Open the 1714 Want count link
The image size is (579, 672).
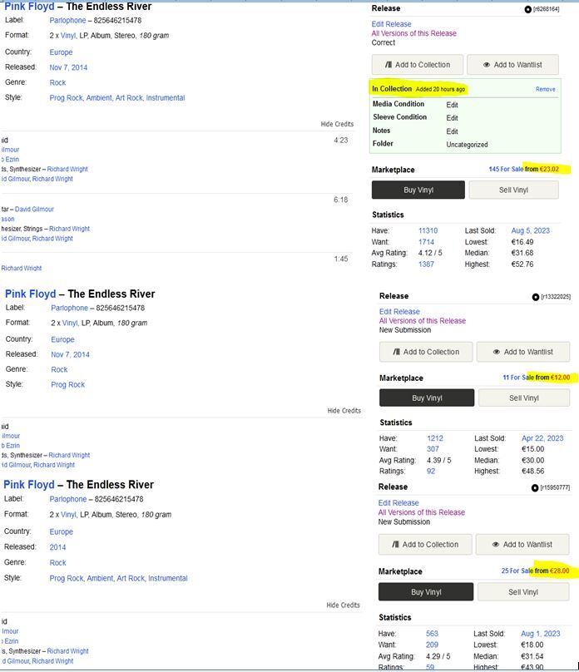point(426,242)
